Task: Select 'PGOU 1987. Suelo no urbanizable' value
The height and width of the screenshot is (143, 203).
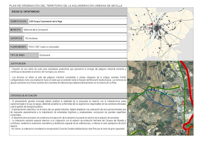Action: [44, 47]
